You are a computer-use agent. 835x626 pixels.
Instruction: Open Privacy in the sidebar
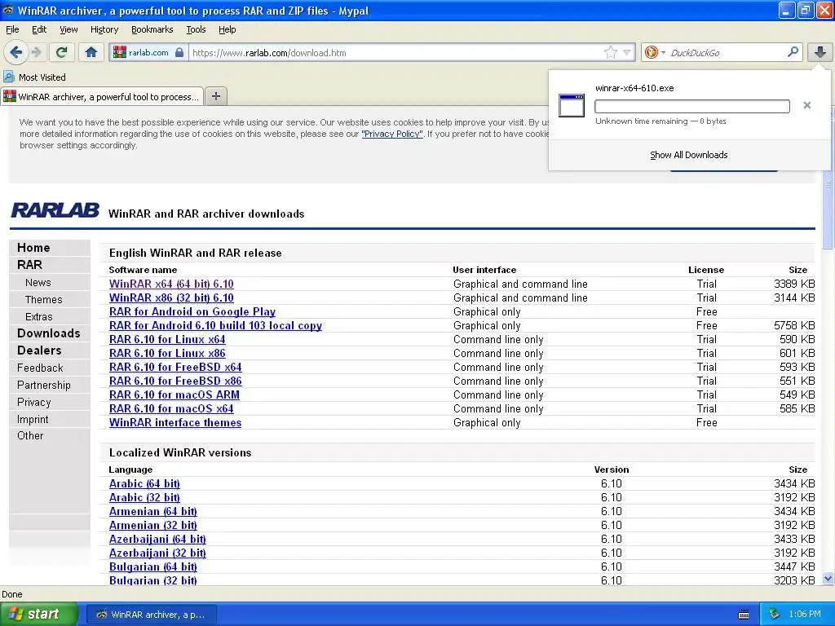33,402
